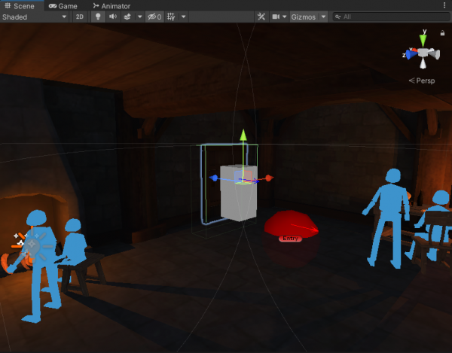Viewport: 452px width, 353px height.
Task: Click the red X move handle arrow
Action: [x=269, y=178]
